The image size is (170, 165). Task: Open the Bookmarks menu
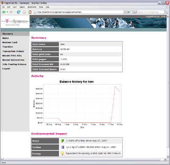(x=32, y=7)
